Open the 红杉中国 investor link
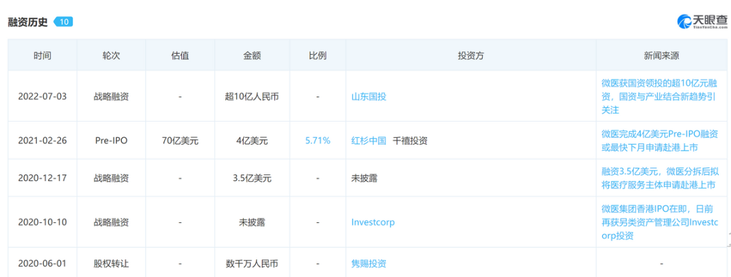731x277 pixels. [x=369, y=141]
